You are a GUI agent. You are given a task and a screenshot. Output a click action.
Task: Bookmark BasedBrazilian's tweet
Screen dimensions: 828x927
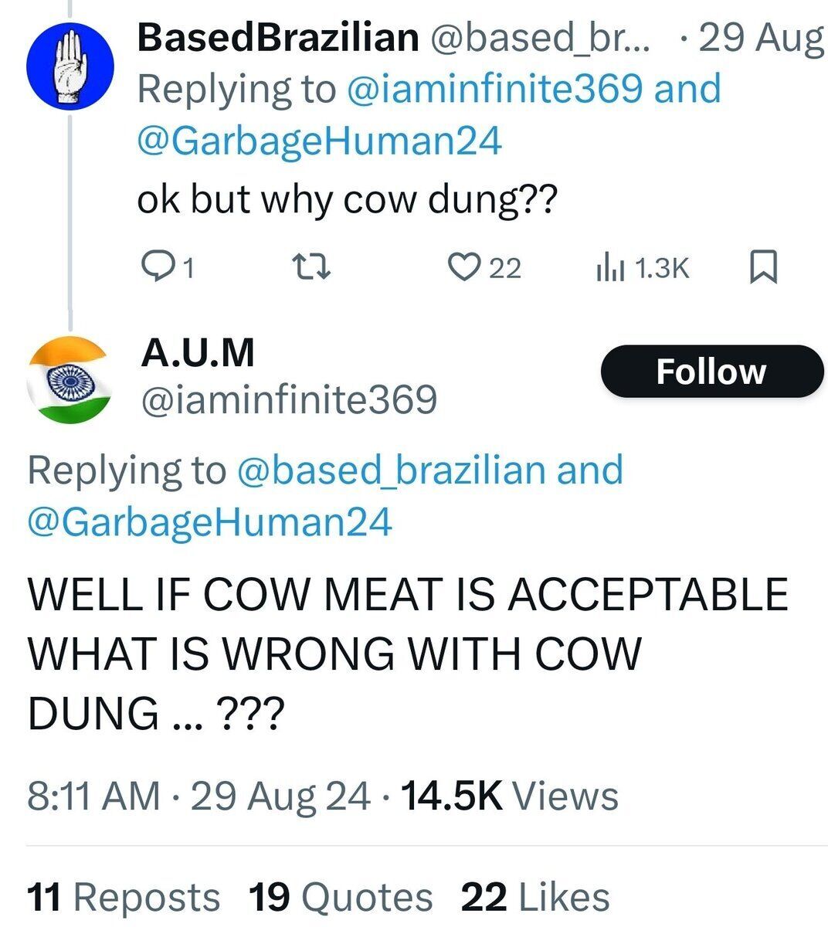tap(763, 267)
